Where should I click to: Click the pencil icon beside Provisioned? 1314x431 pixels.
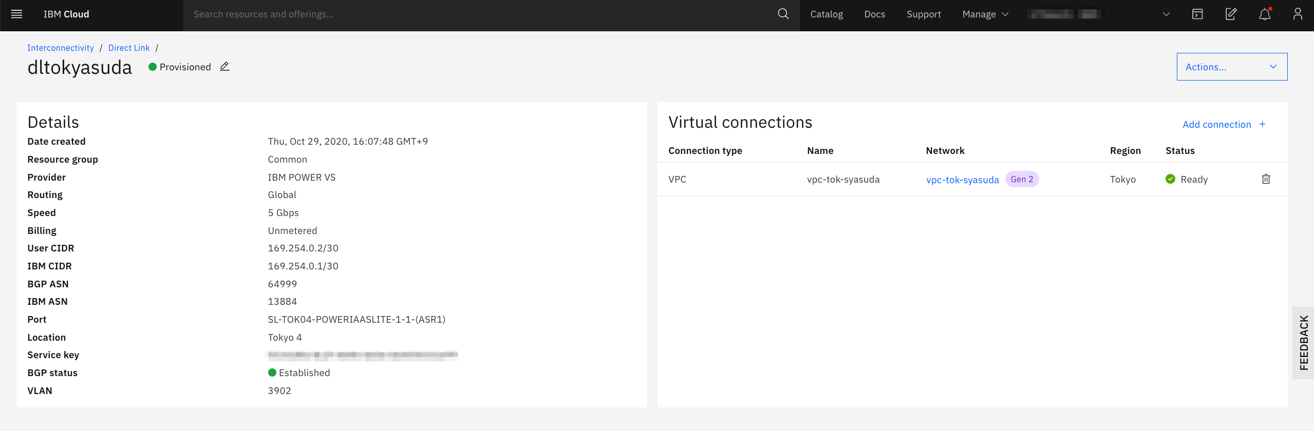point(224,67)
